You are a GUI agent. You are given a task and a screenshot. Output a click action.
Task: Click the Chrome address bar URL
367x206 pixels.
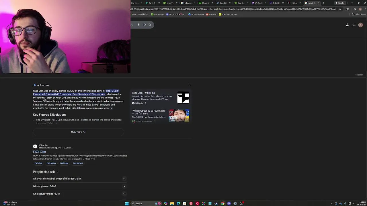tap(234, 9)
